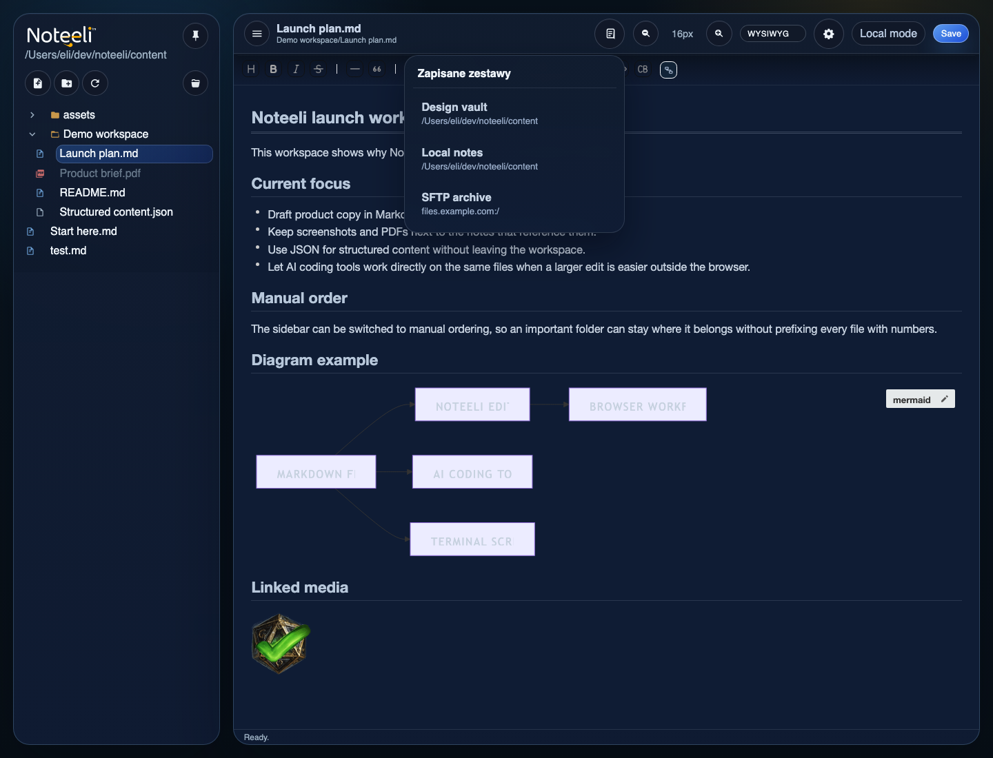This screenshot has width=993, height=758.
Task: Click the bullet starting Use JSON for structured content
Action: [x=426, y=249]
